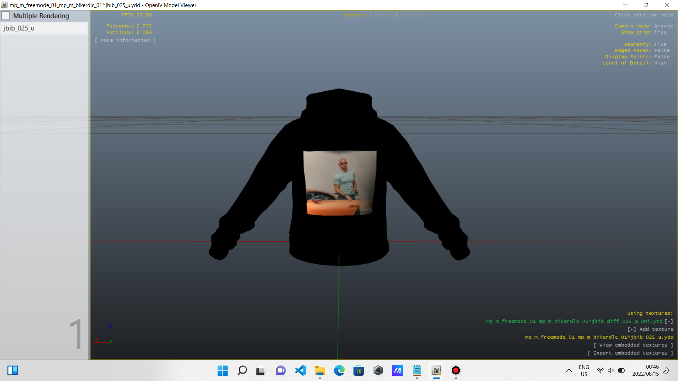Click the 'Click here for help' link
Screen dimensions: 678x381
pos(644,15)
